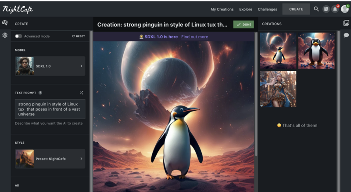The height and width of the screenshot is (192, 351).
Task: Expand the Preset: NightCafe style selector
Action: 50,159
